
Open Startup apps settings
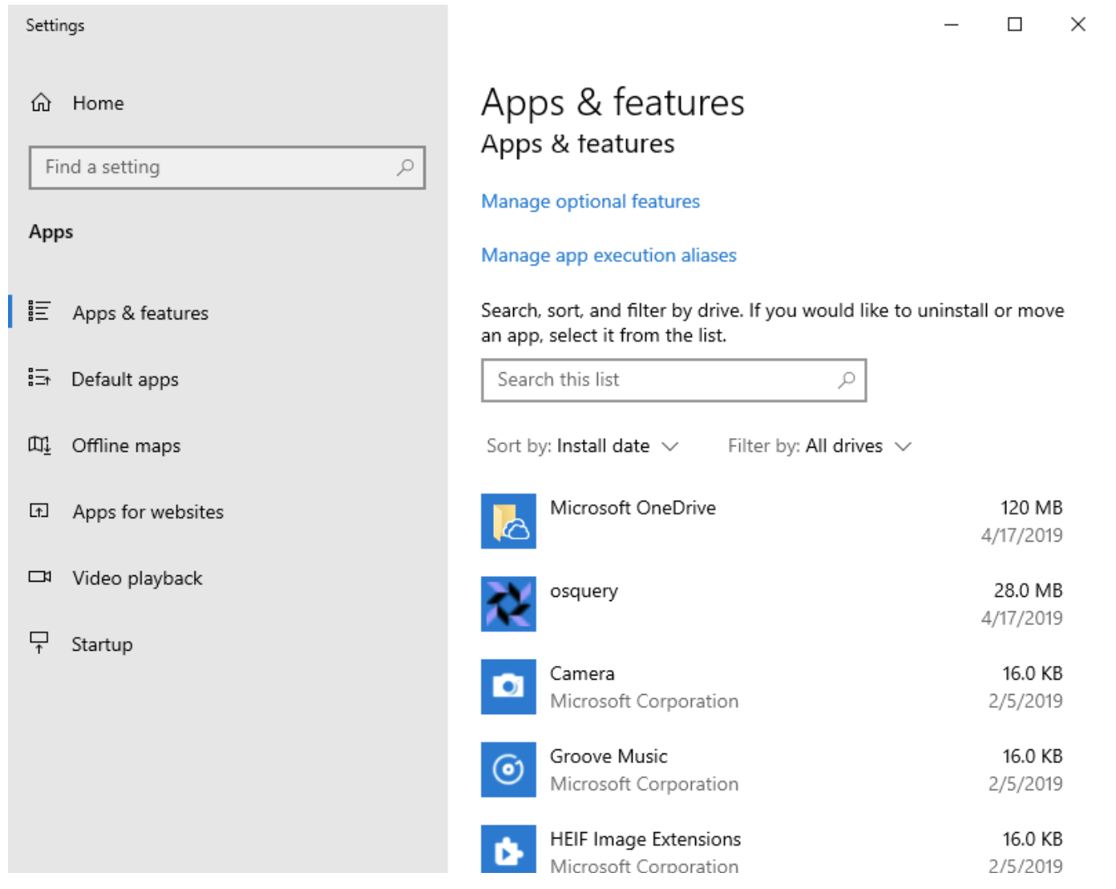[x=102, y=644]
